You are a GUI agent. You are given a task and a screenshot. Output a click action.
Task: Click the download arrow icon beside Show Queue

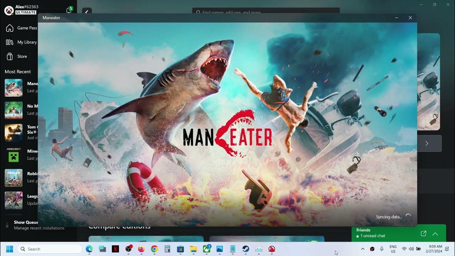7,225
